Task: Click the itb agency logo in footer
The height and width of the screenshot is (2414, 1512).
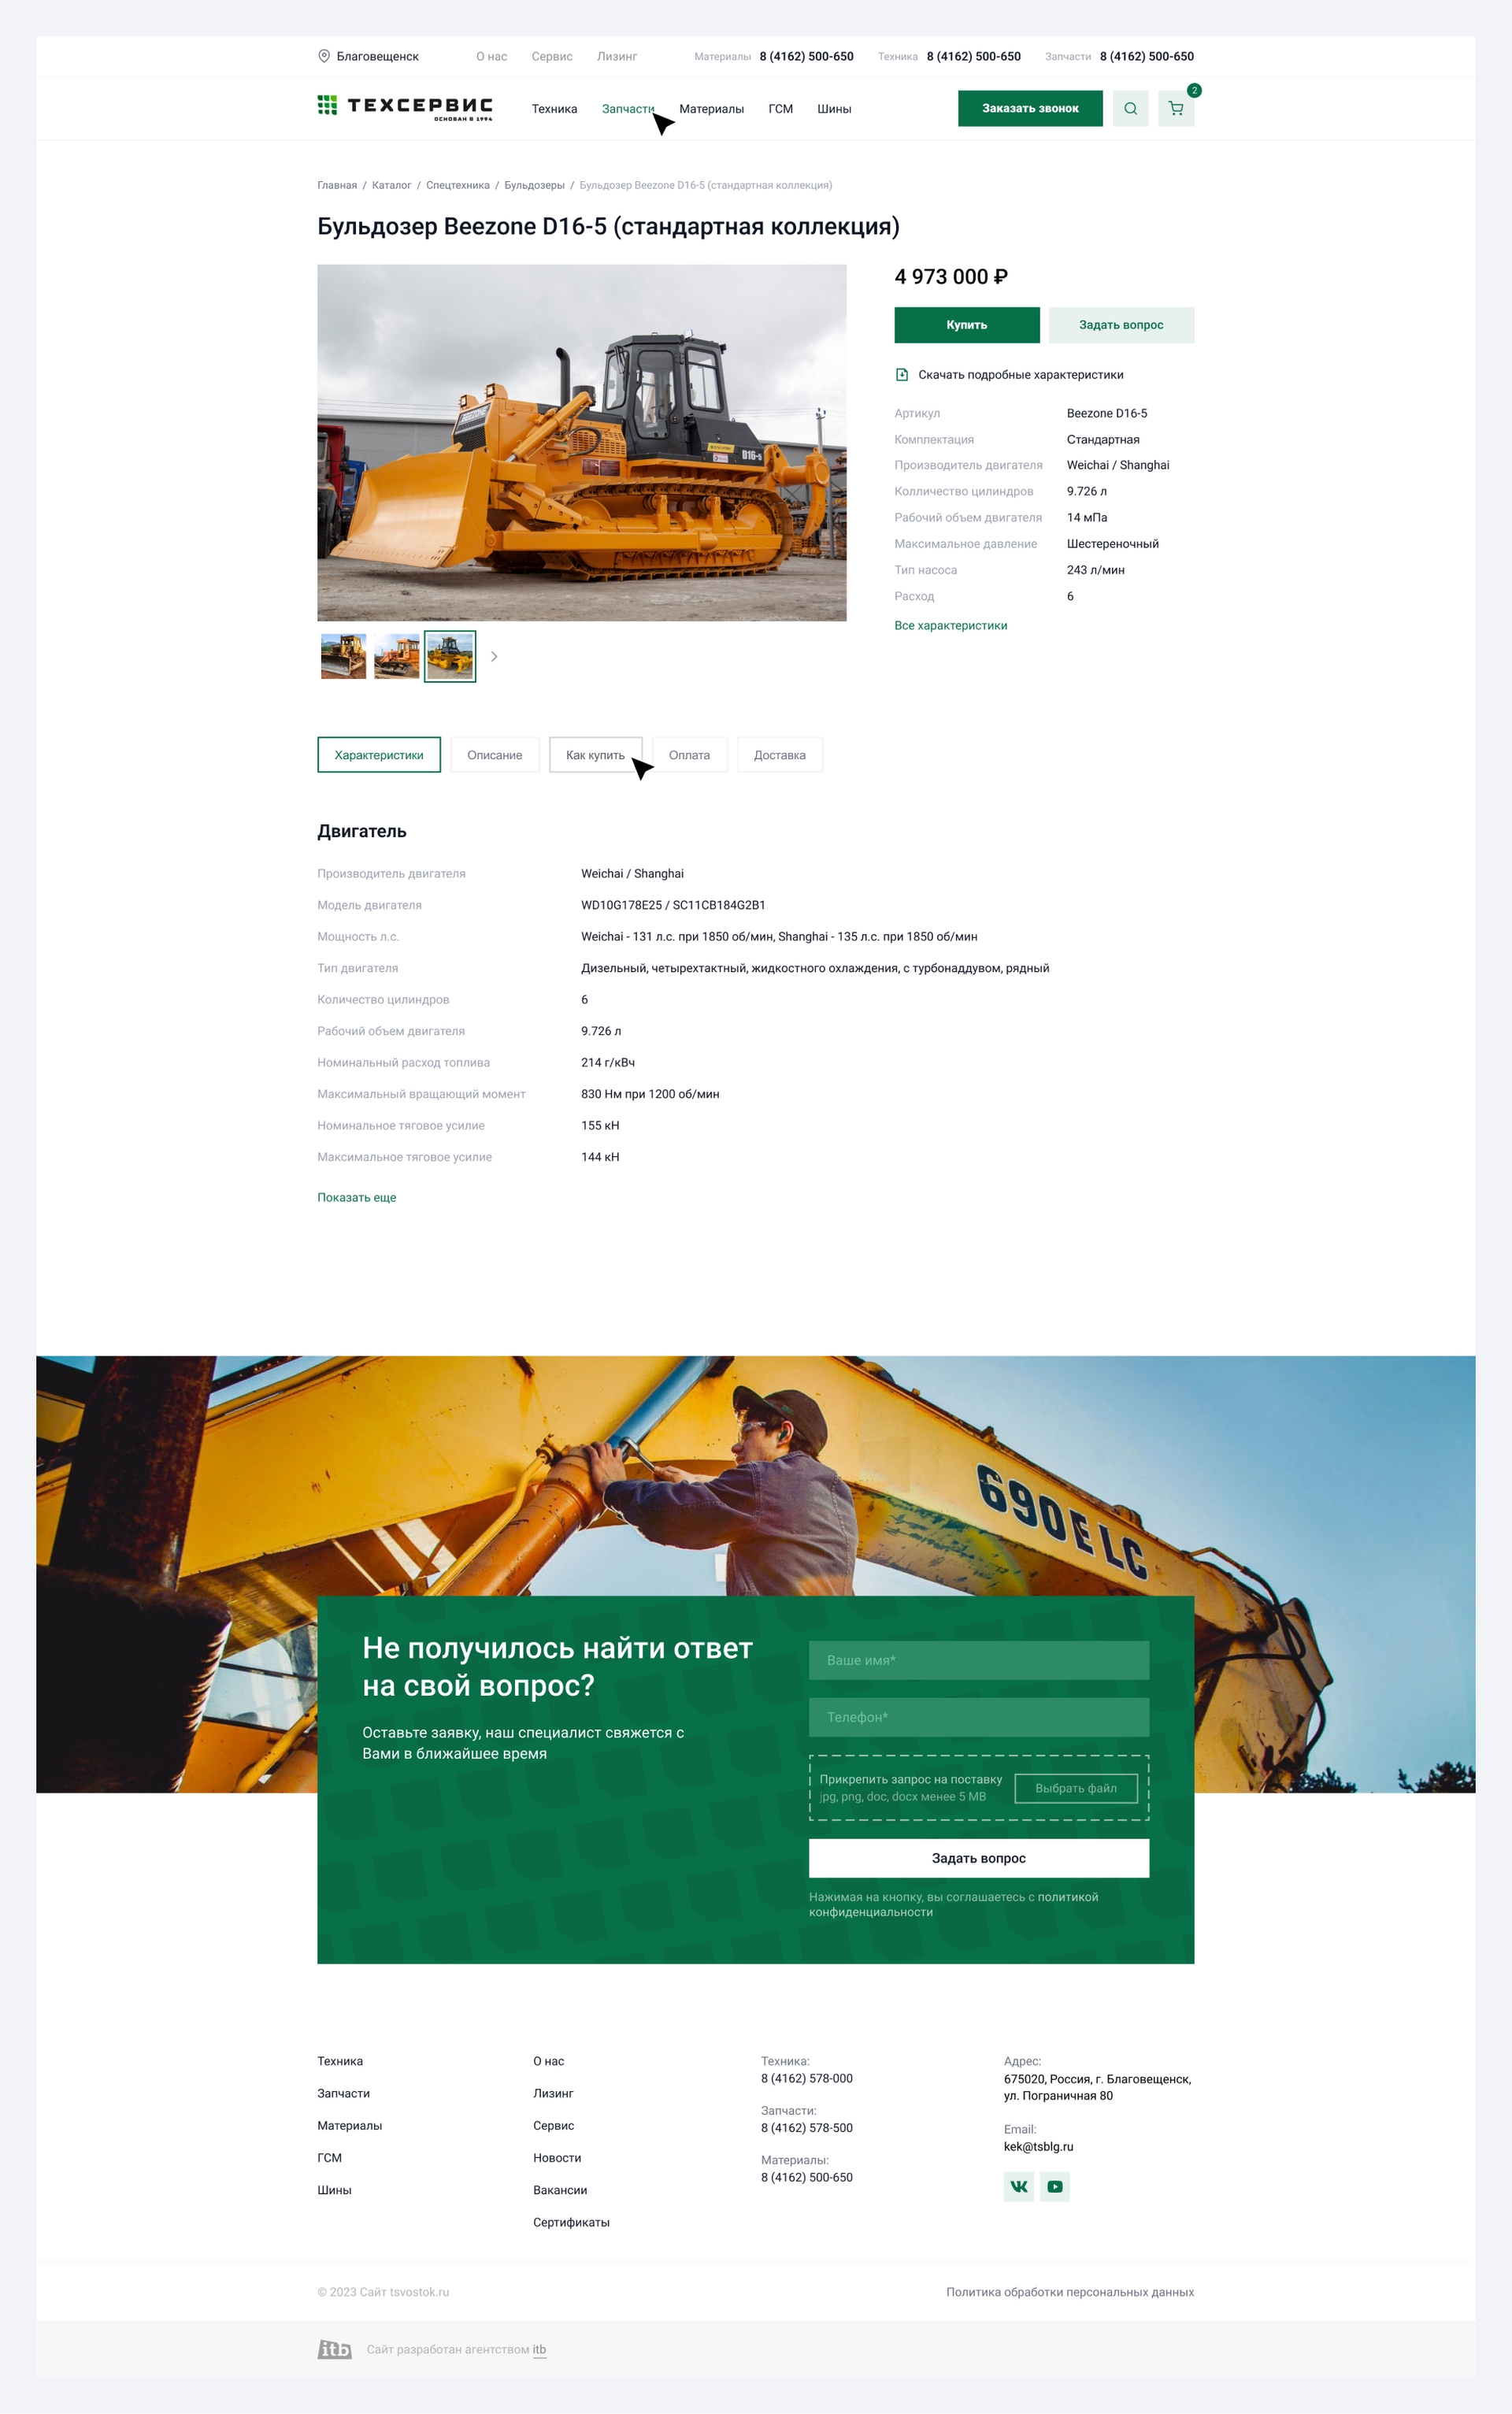Action: pos(335,2349)
